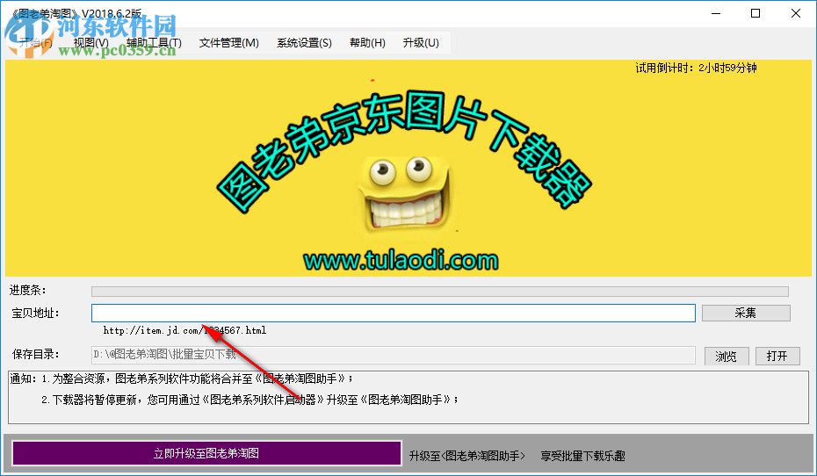Focus the 宝贝地址 URL input field
This screenshot has width=817, height=476.
[x=394, y=313]
